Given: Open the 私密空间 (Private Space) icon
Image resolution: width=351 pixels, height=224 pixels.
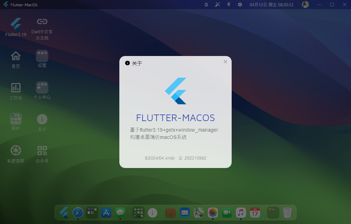Looking at the screenshot, I should pyautogui.click(x=15, y=150).
